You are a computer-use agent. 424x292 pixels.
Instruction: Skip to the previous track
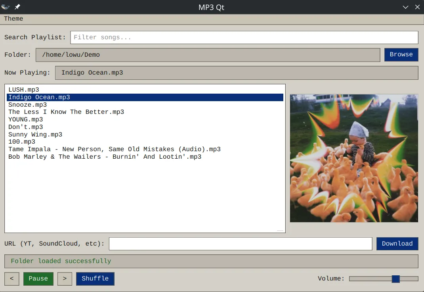11,279
